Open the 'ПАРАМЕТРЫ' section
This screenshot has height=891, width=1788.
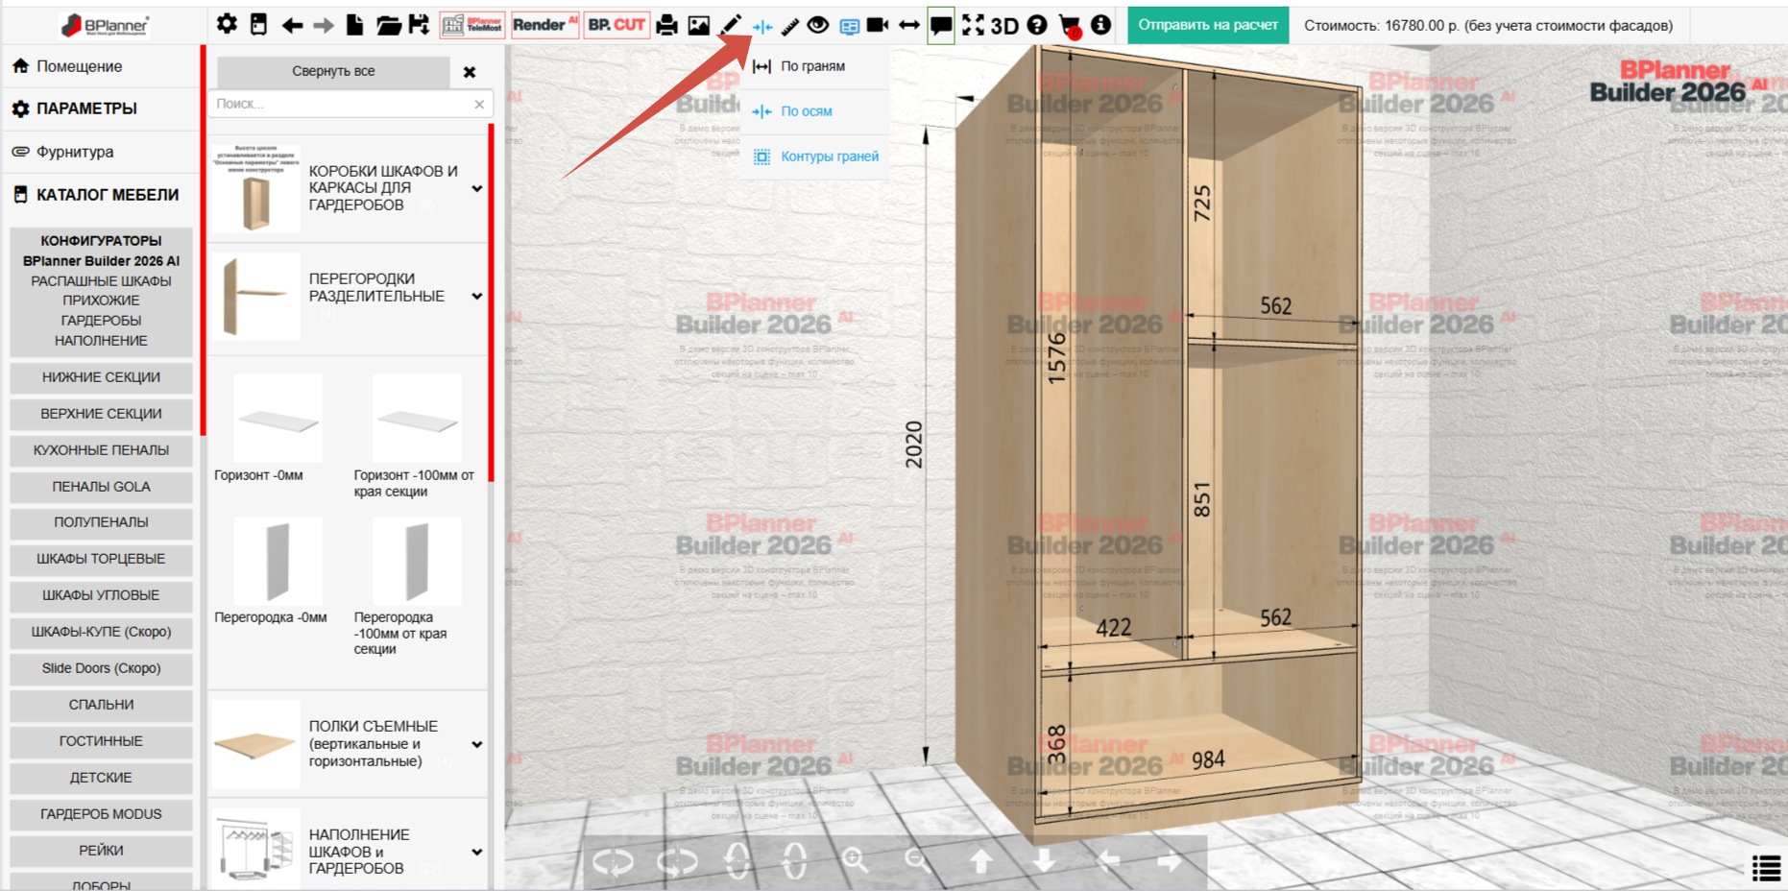tap(100, 108)
